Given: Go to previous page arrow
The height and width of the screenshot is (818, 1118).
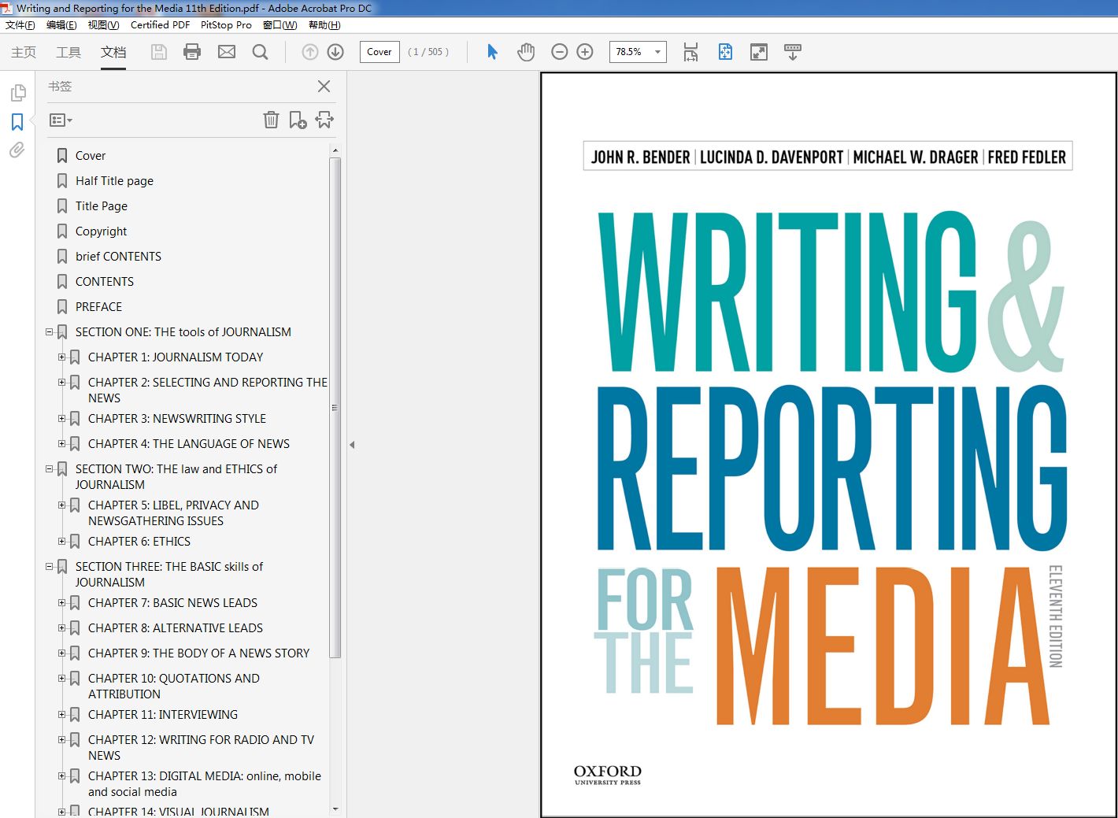Looking at the screenshot, I should [x=310, y=52].
